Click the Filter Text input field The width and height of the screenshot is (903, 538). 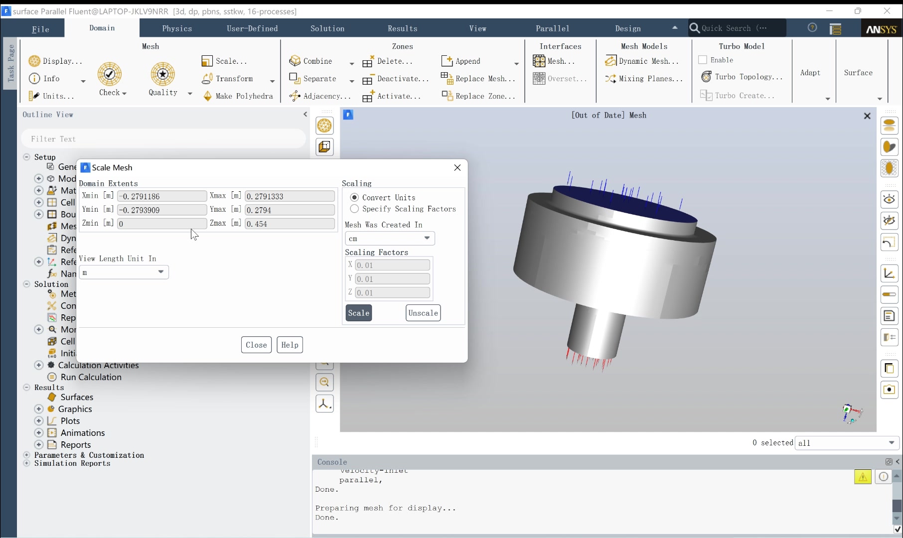[x=163, y=139]
